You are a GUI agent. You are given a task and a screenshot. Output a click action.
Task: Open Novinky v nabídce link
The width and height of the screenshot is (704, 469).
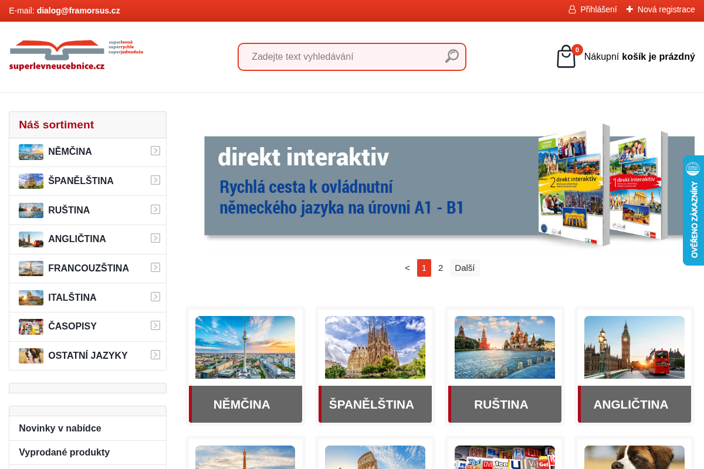pos(60,429)
